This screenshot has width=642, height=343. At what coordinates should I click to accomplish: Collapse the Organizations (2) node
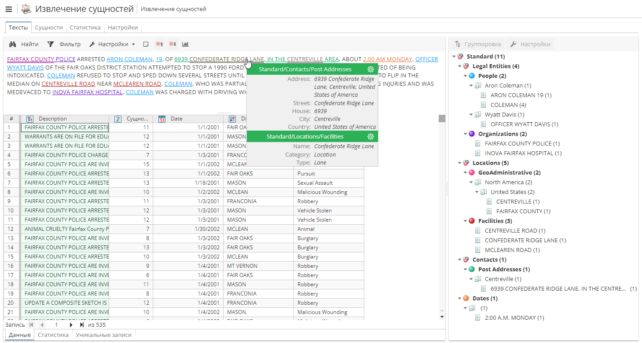click(x=466, y=134)
